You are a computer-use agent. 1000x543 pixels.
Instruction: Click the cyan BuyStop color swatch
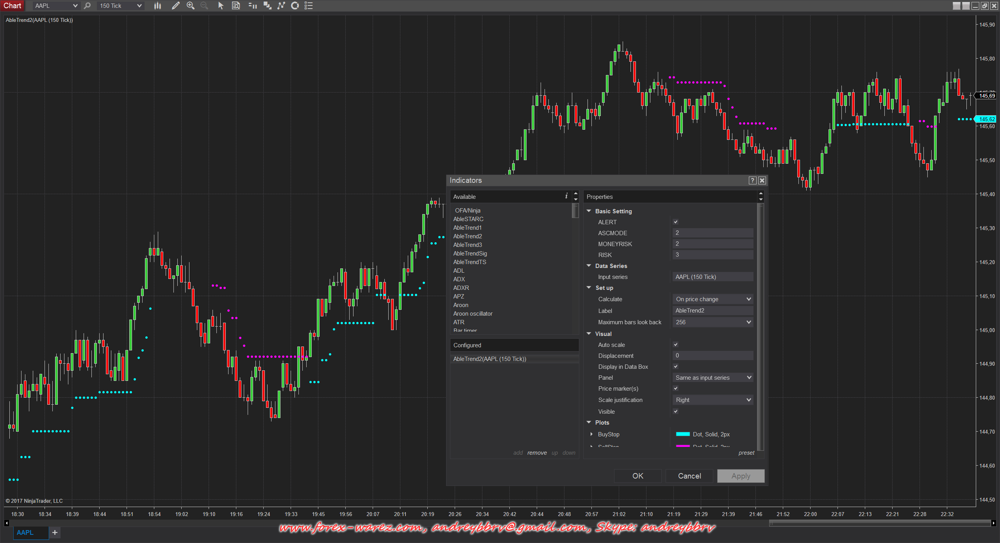click(682, 434)
